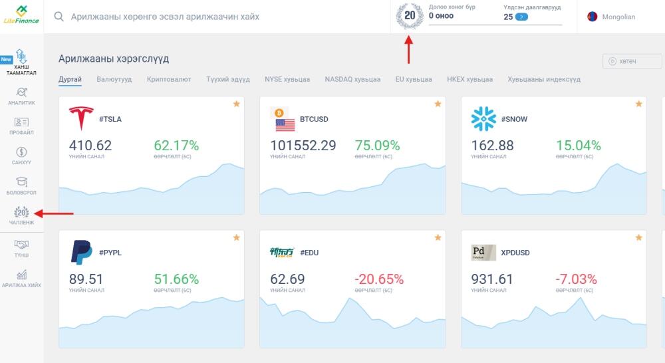Switch to the NYSE хувьцаа tab
Screen dimensions: 665x363
click(x=287, y=79)
